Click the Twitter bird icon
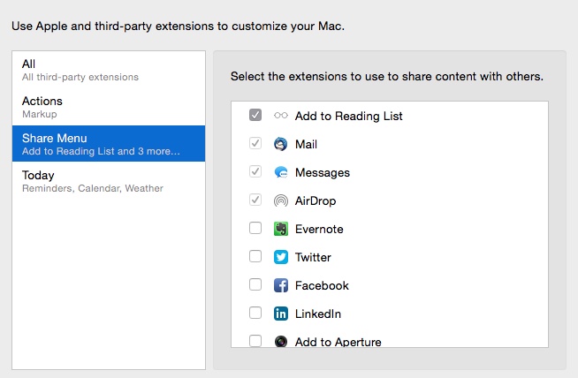This screenshot has height=378, width=578. click(280, 257)
